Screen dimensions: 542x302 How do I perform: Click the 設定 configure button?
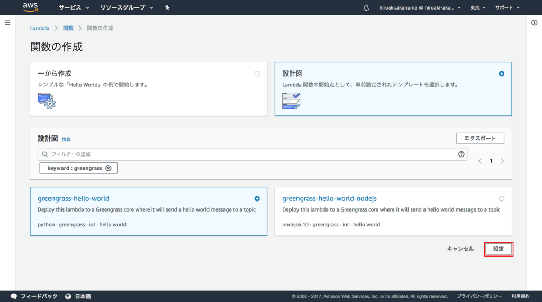coord(499,249)
